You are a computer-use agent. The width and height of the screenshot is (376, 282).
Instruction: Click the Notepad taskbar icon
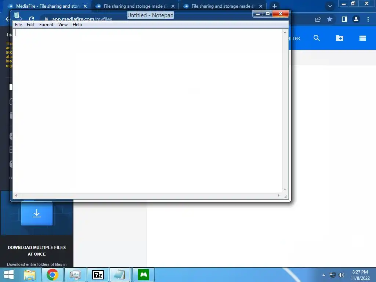pos(120,275)
